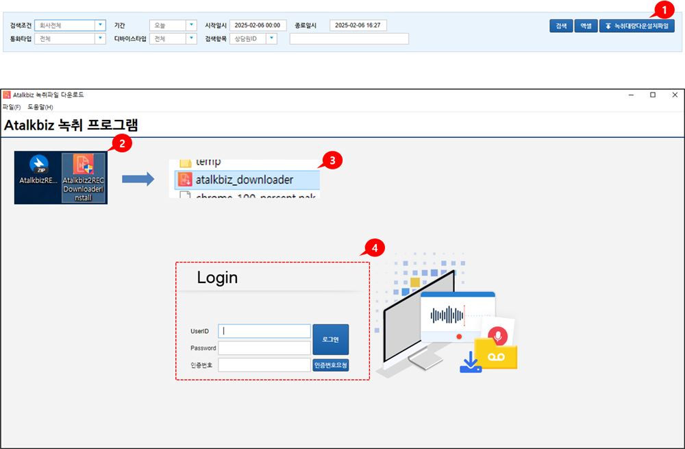Click the temp folder icon
The image size is (685, 449).
(x=184, y=163)
